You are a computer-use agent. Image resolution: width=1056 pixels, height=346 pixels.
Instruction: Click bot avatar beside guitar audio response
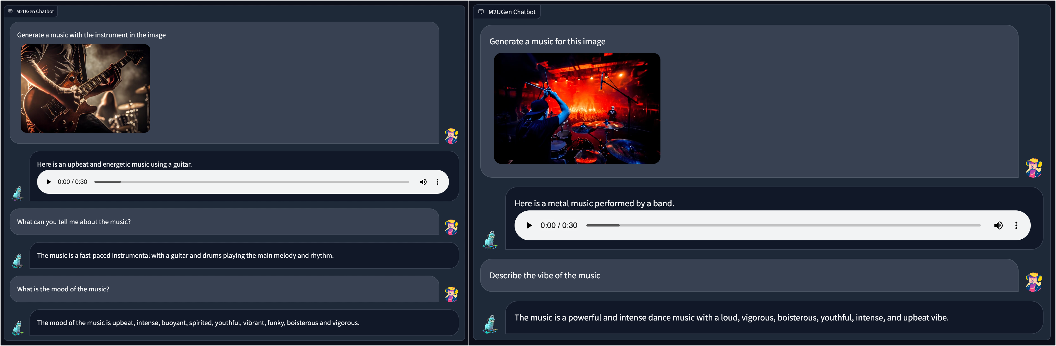point(18,193)
